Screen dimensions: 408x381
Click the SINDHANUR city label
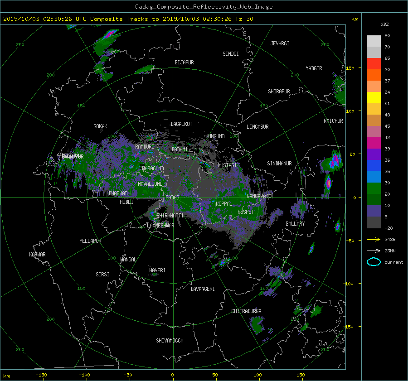(x=279, y=164)
